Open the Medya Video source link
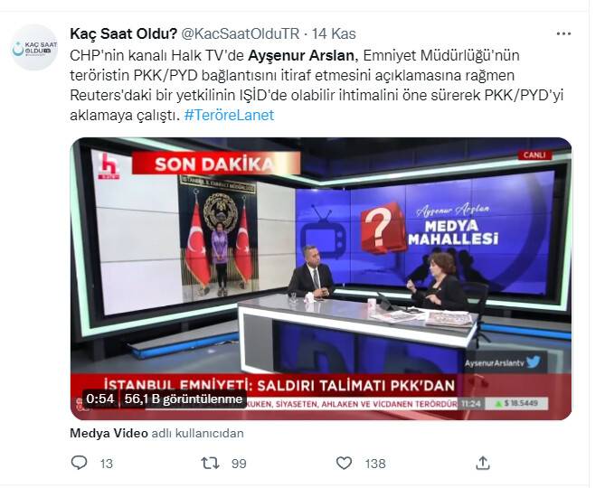 click(x=109, y=433)
